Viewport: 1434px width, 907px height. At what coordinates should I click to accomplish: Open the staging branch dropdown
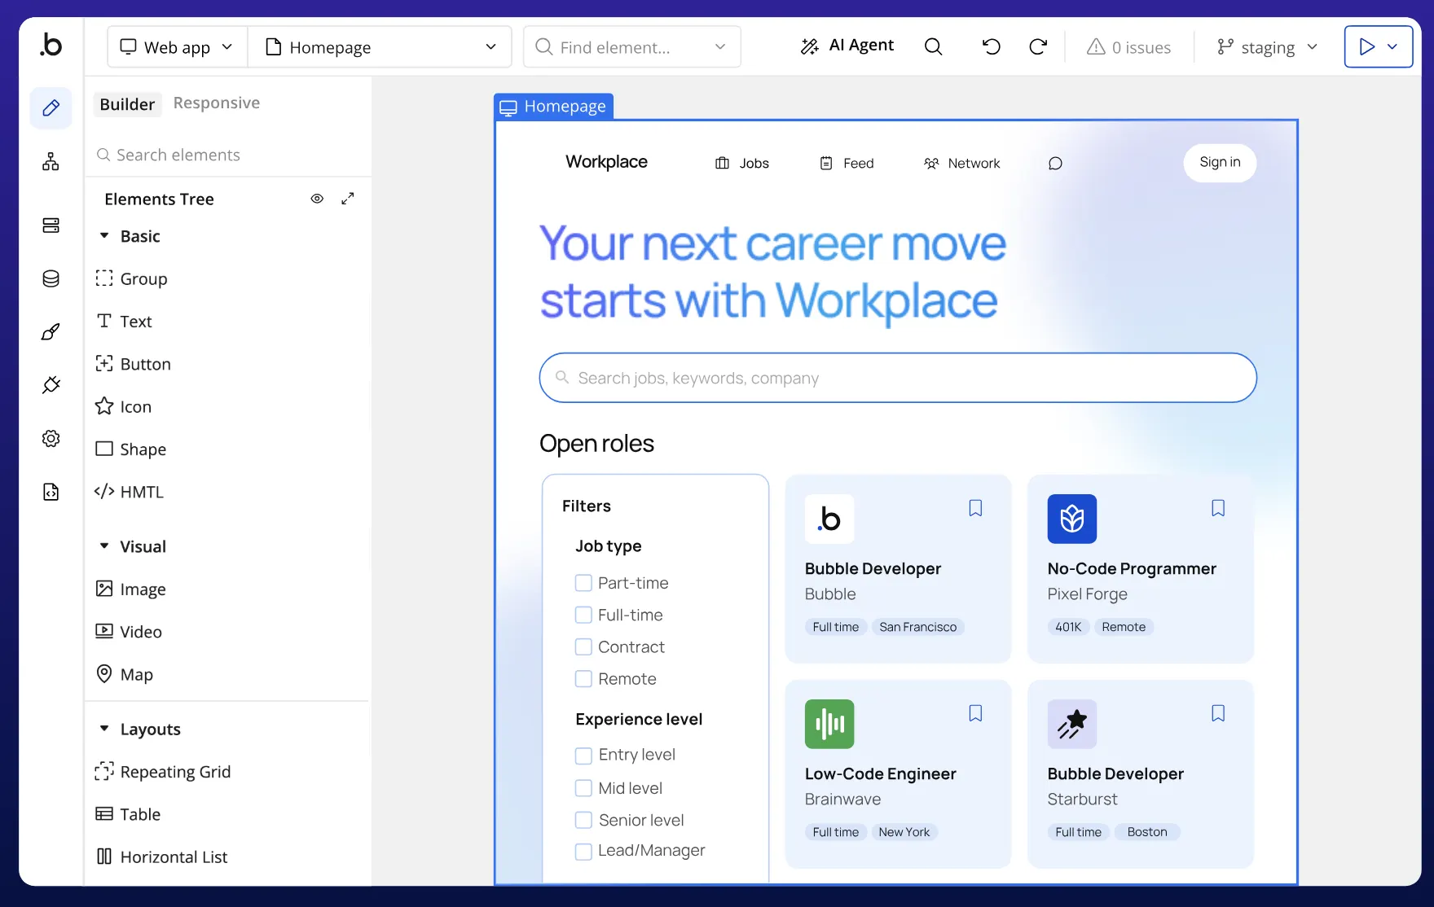tap(1267, 47)
